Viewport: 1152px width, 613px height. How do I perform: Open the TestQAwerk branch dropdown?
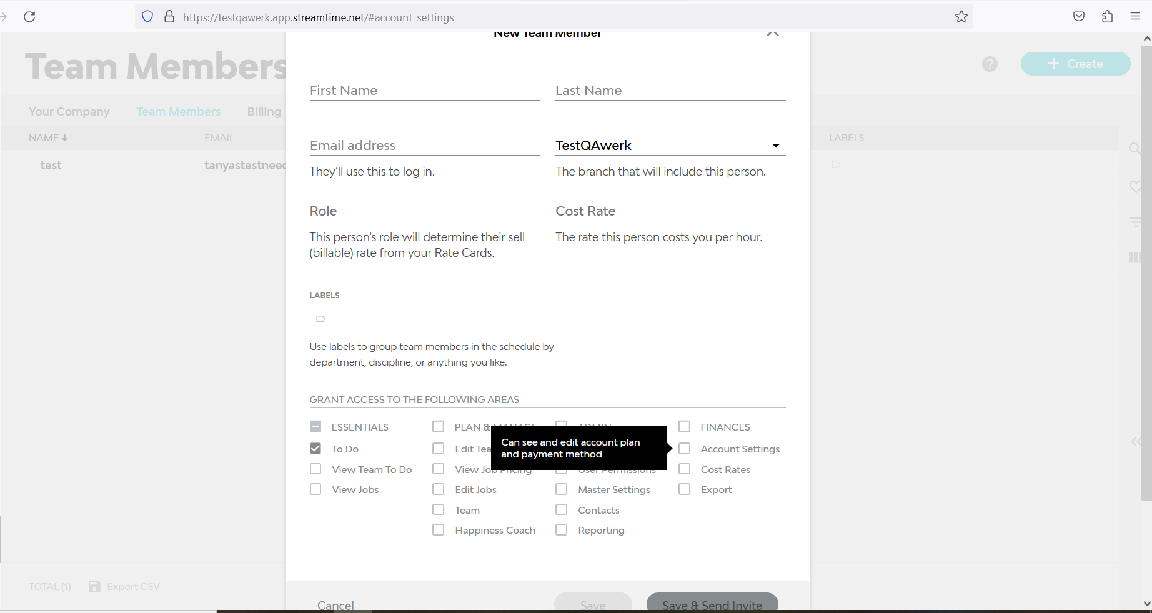point(670,146)
